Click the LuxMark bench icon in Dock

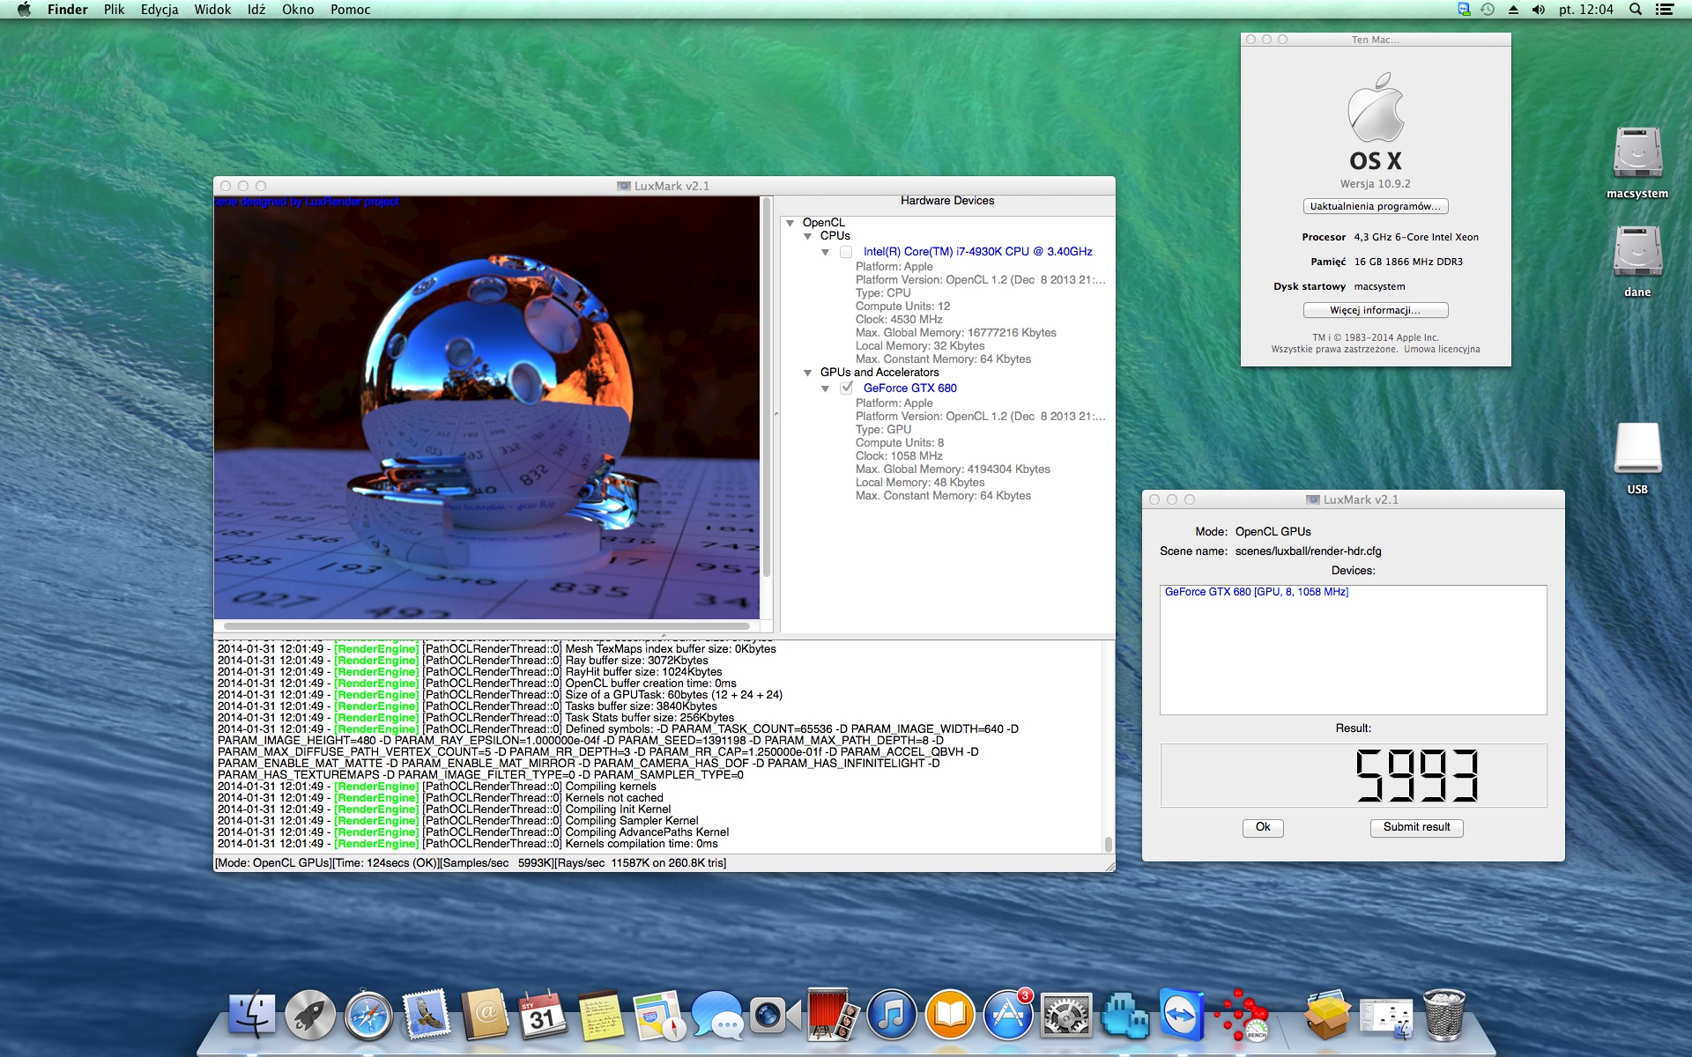click(1240, 1016)
